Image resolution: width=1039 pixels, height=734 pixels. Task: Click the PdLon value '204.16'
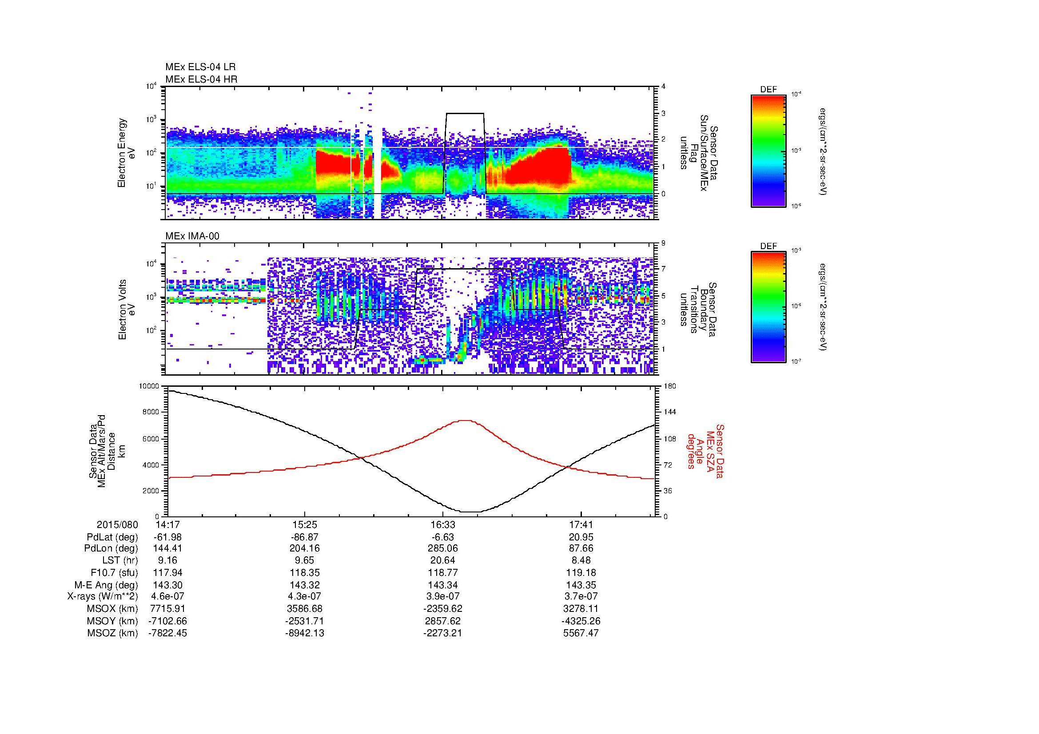[306, 548]
